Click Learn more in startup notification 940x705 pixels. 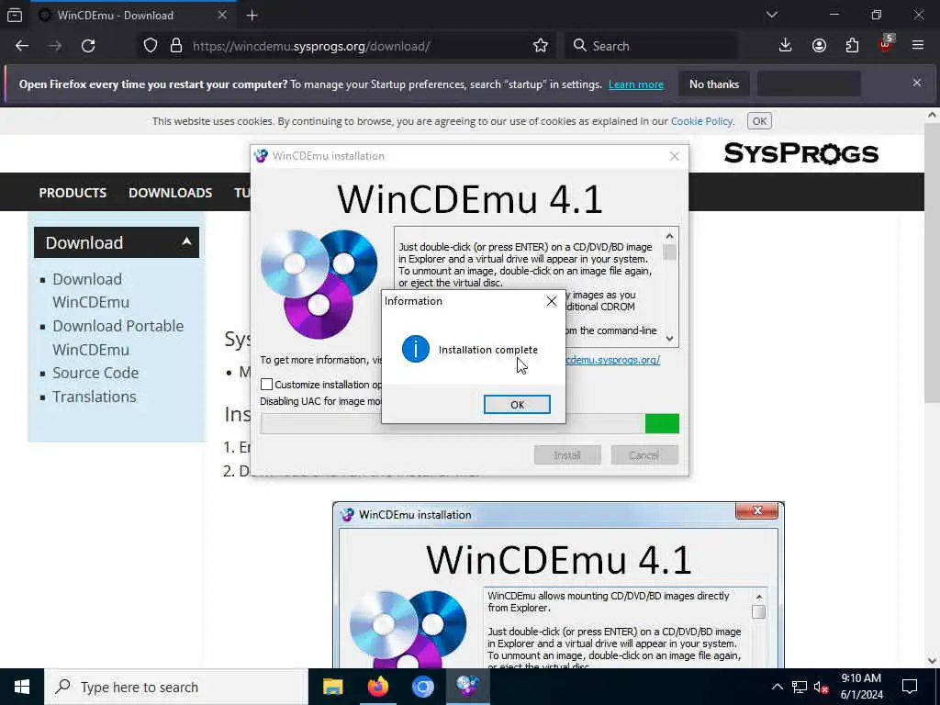(x=636, y=84)
